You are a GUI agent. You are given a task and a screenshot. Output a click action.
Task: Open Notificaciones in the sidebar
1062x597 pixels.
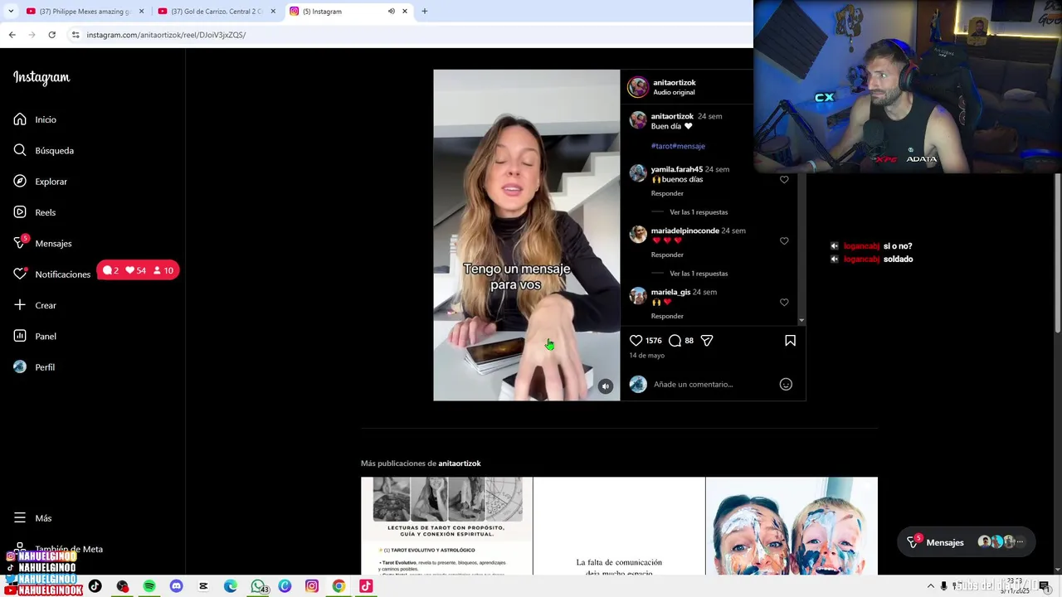click(51, 274)
